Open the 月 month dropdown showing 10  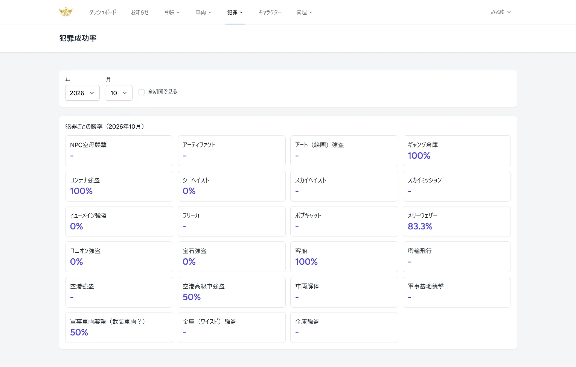(119, 93)
